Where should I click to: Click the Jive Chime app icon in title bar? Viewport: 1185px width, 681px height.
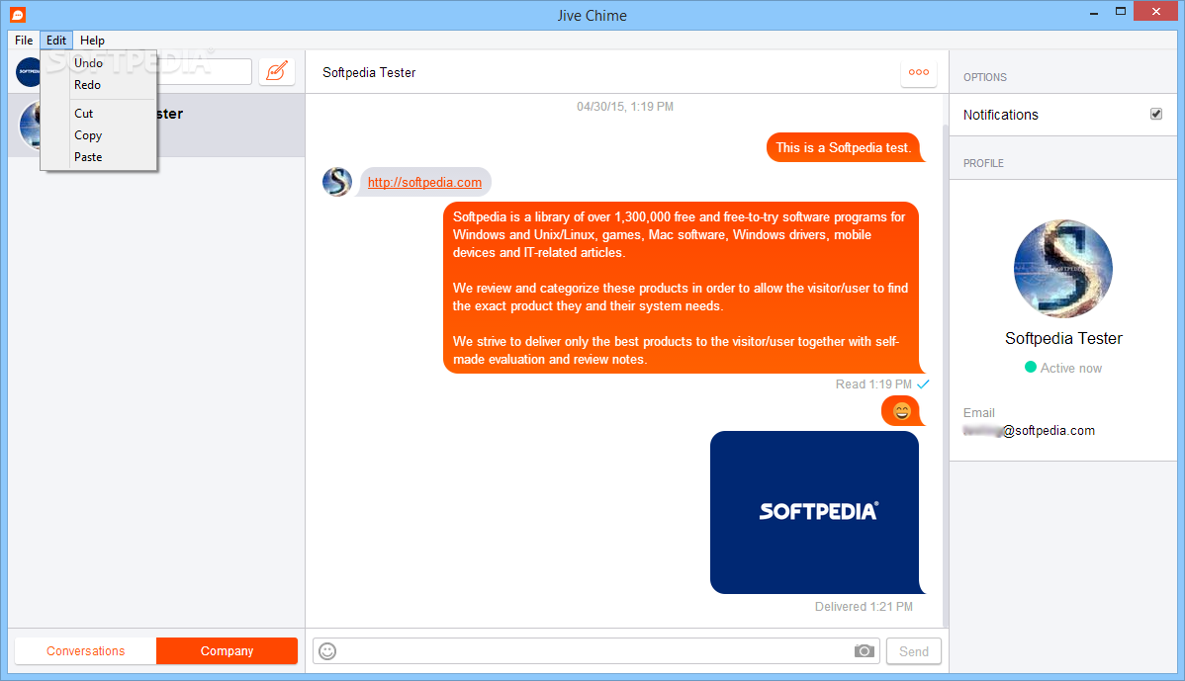pos(18,15)
